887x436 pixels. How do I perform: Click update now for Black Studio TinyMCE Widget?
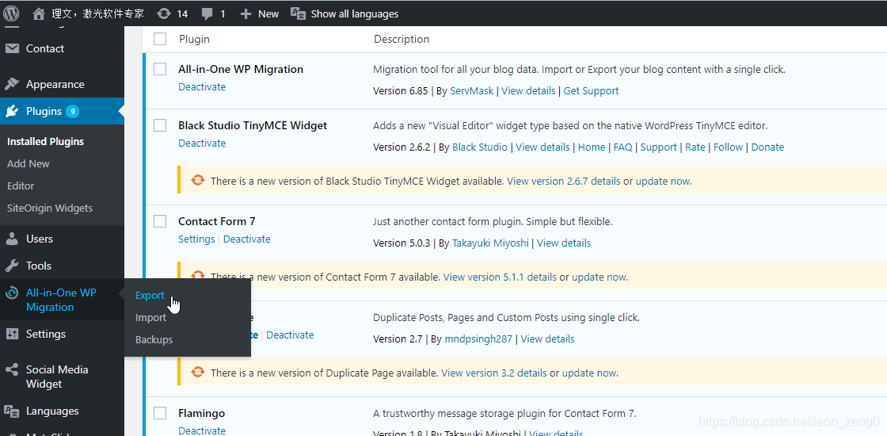tap(662, 182)
